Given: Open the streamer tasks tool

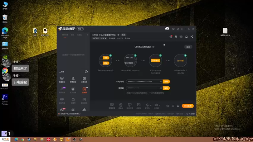Looking at the screenshot, I should (84, 80).
